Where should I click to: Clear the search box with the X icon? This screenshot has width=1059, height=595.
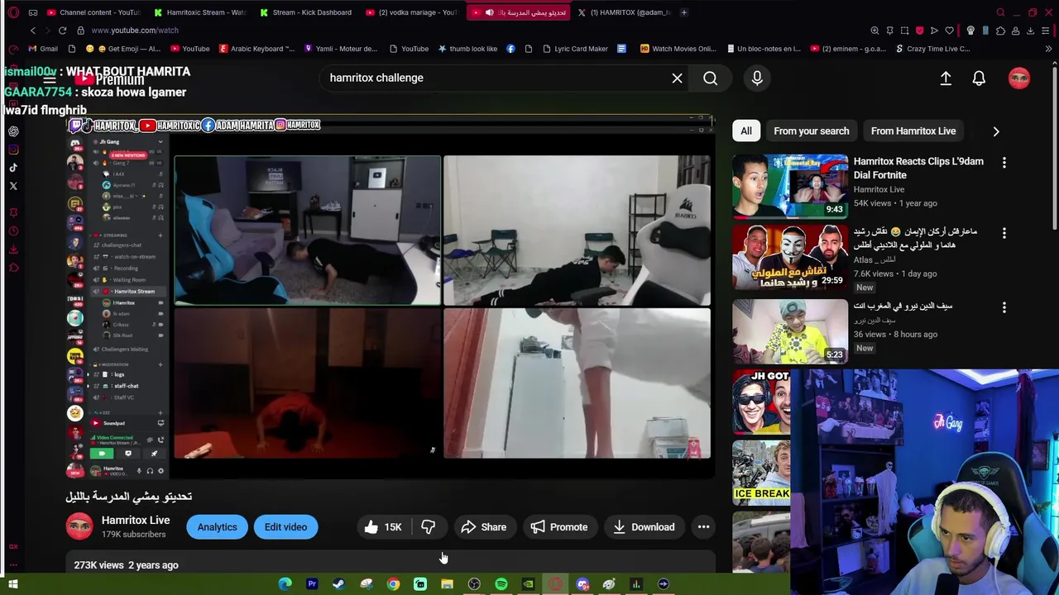tap(677, 78)
